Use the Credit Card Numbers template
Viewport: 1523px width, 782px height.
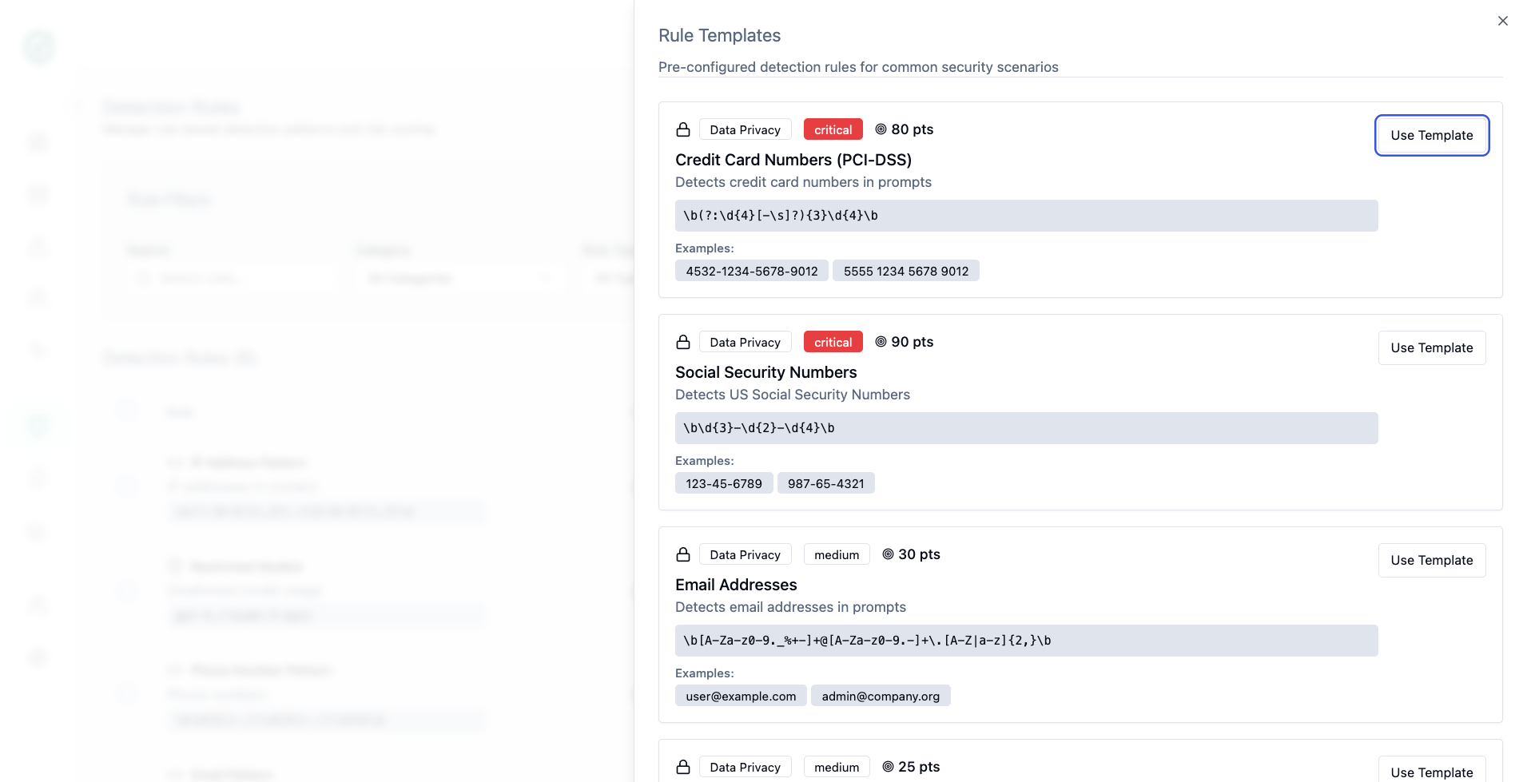point(1431,136)
